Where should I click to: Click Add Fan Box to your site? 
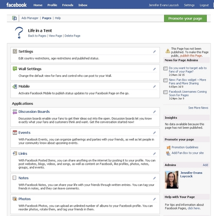tap(187, 153)
